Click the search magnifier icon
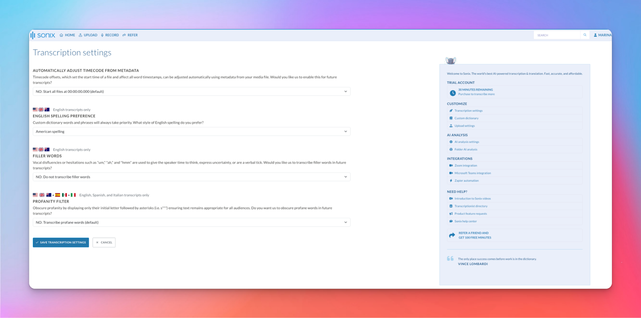This screenshot has width=641, height=318. click(585, 35)
